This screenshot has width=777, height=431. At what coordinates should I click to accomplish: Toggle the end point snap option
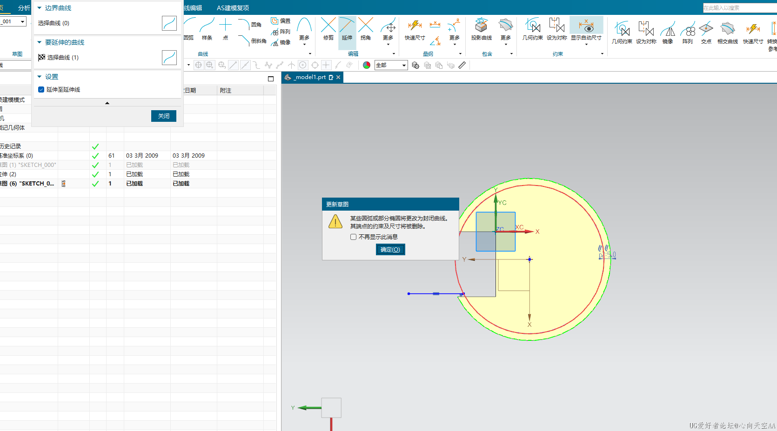click(234, 65)
